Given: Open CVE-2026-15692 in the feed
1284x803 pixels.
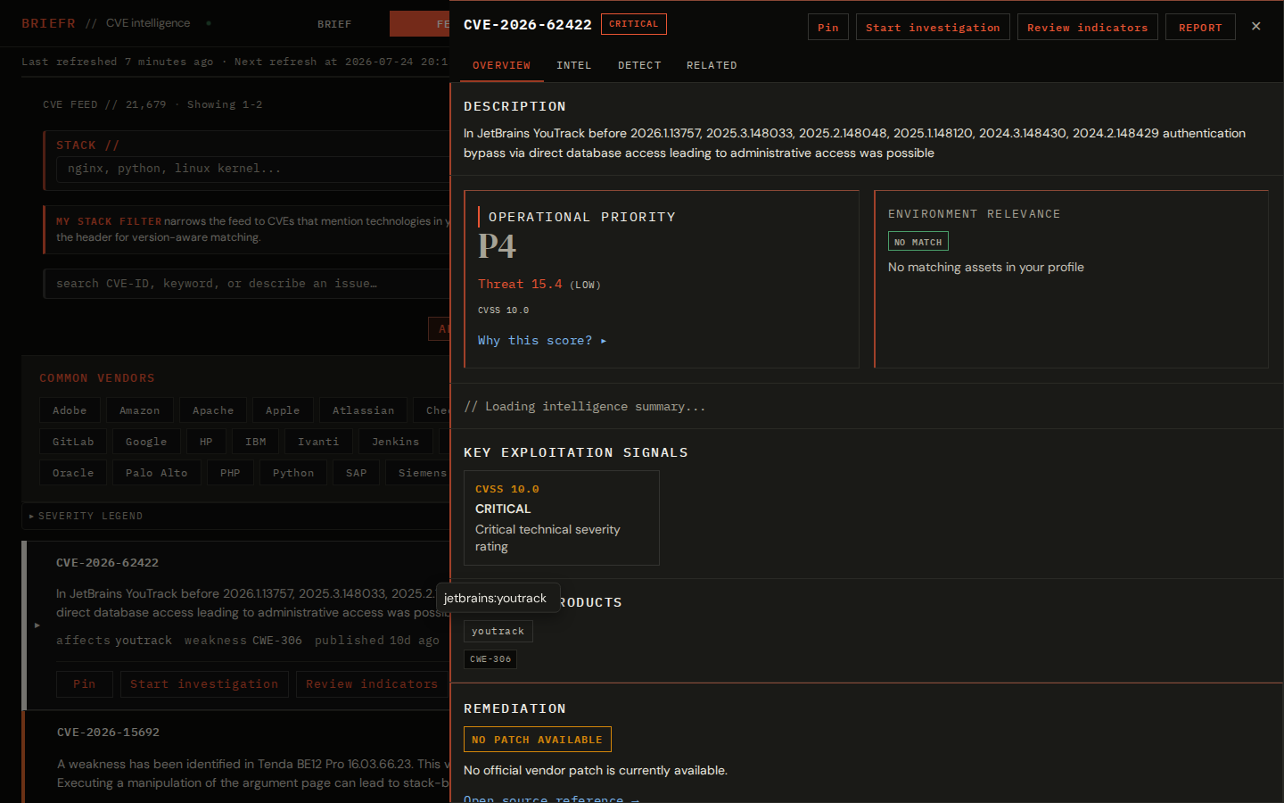Looking at the screenshot, I should pyautogui.click(x=108, y=733).
